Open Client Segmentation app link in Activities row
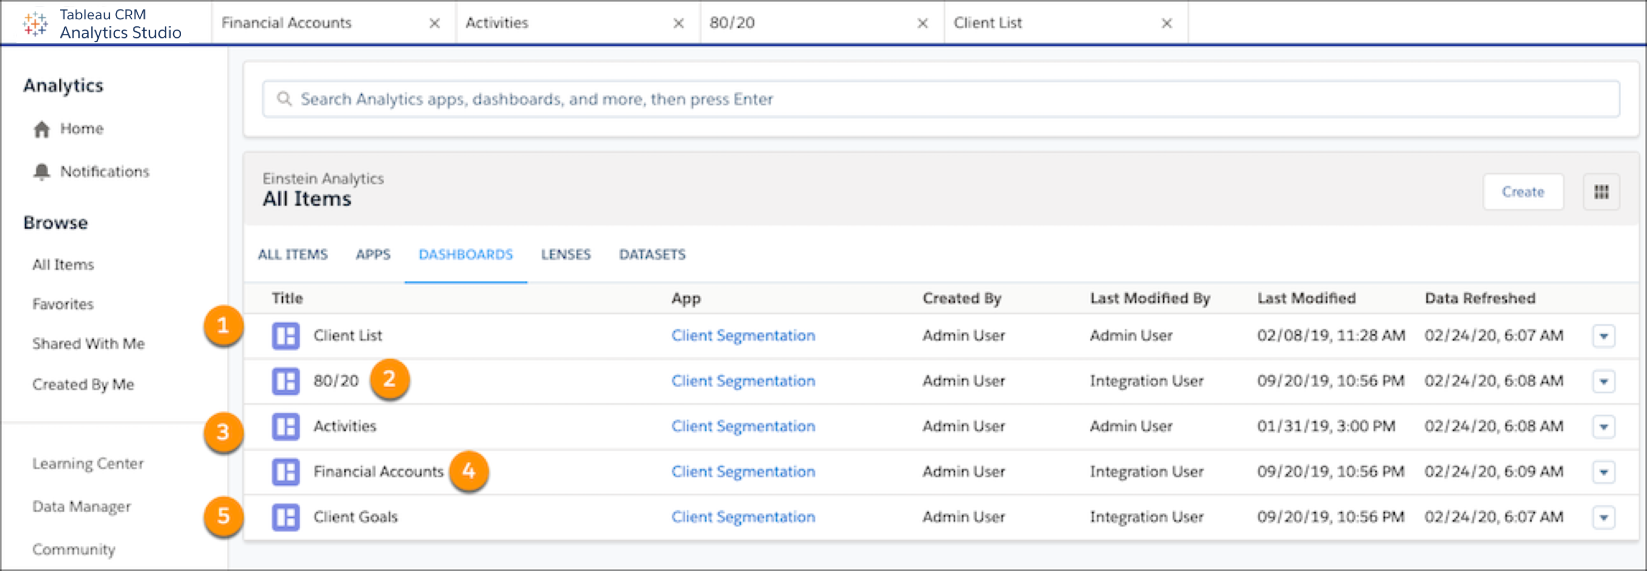The height and width of the screenshot is (571, 1647). point(743,426)
